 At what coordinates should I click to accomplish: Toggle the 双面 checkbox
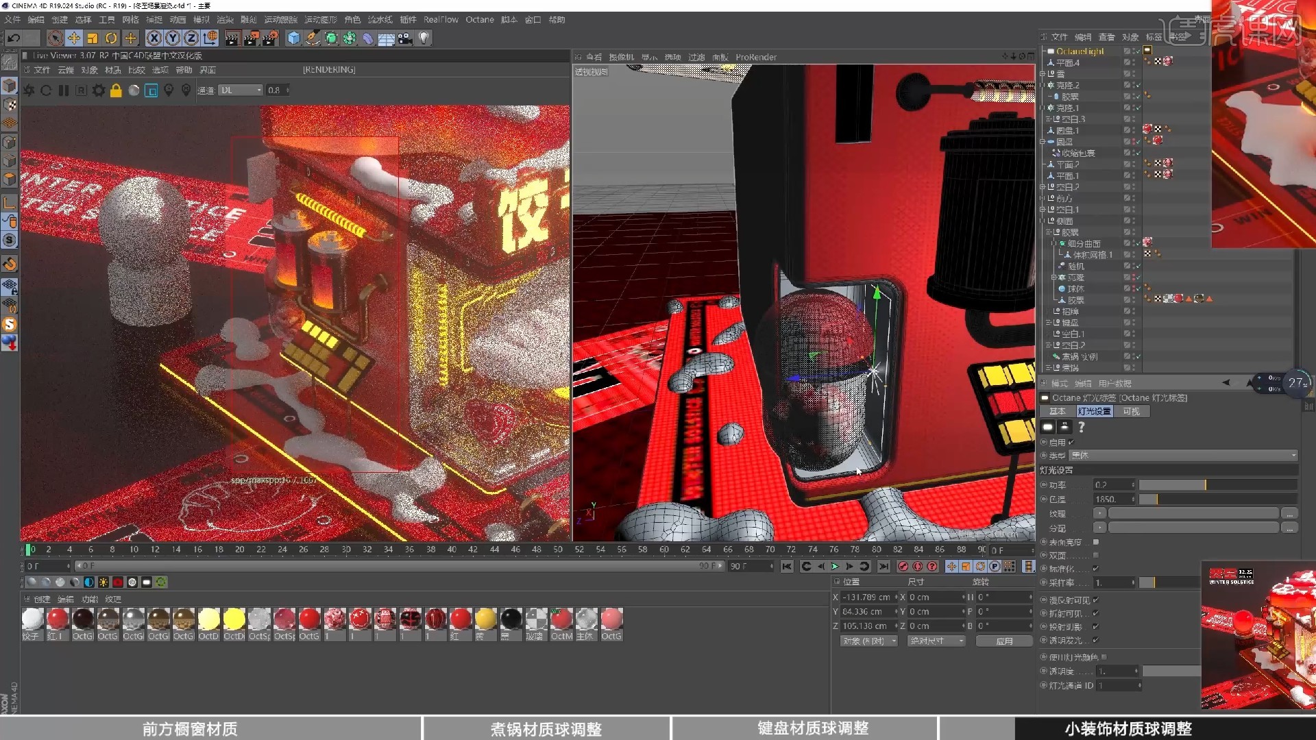(1096, 556)
